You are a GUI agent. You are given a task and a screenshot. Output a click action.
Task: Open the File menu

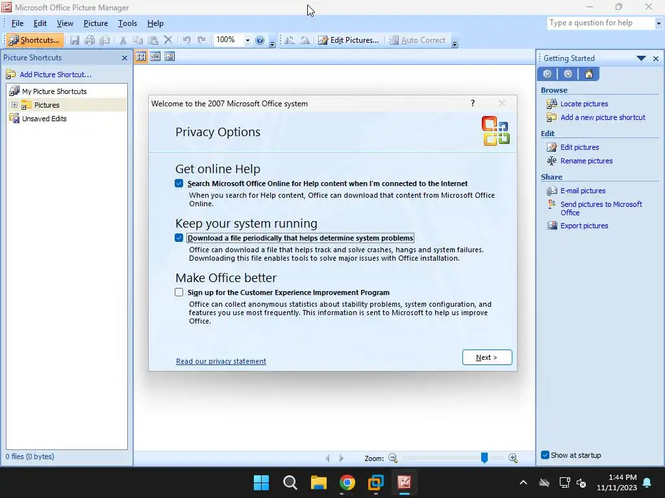point(18,23)
